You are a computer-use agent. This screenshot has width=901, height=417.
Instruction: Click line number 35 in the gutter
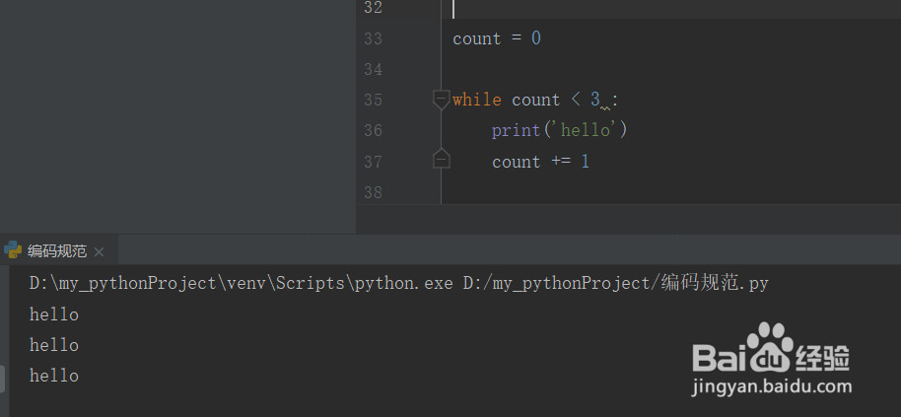(x=373, y=100)
